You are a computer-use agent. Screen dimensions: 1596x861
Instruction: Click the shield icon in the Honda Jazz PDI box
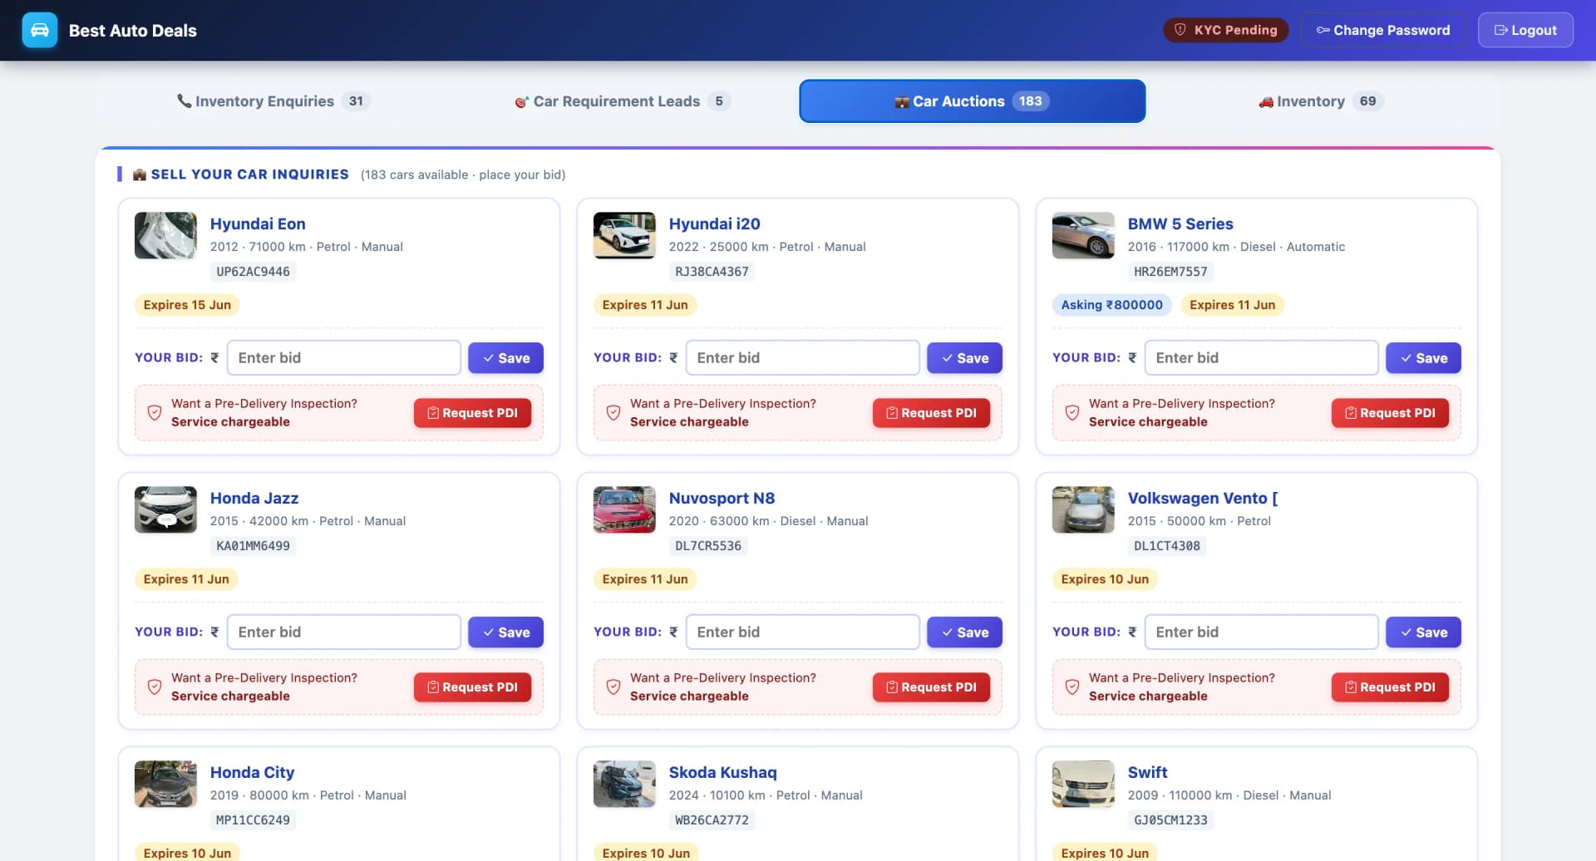tap(155, 686)
